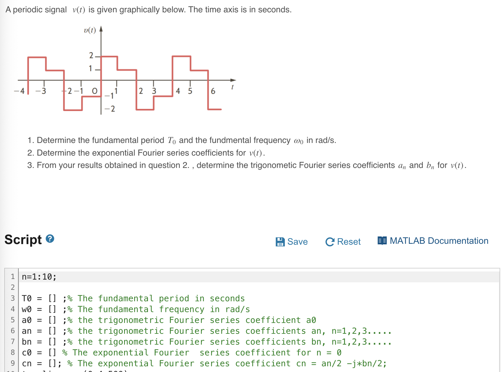Click the MATLAB Documentation book icon
The image size is (502, 372).
[382, 240]
